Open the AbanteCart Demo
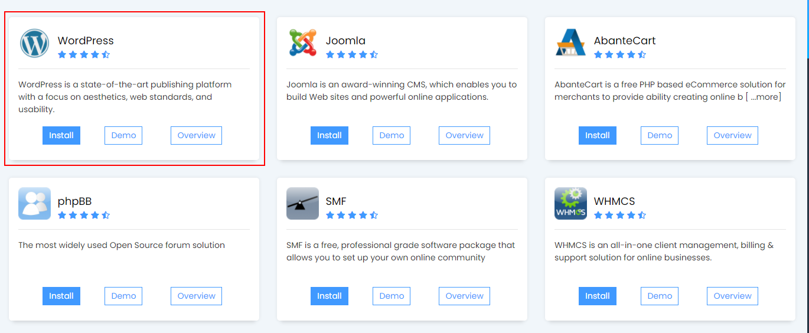809x333 pixels. click(660, 135)
